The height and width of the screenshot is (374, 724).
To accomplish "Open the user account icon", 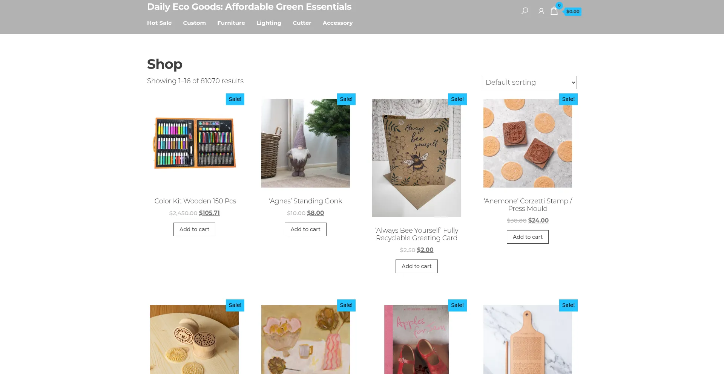I will (x=541, y=11).
